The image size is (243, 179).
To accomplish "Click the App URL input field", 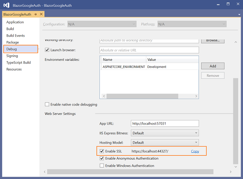I will [165, 123].
